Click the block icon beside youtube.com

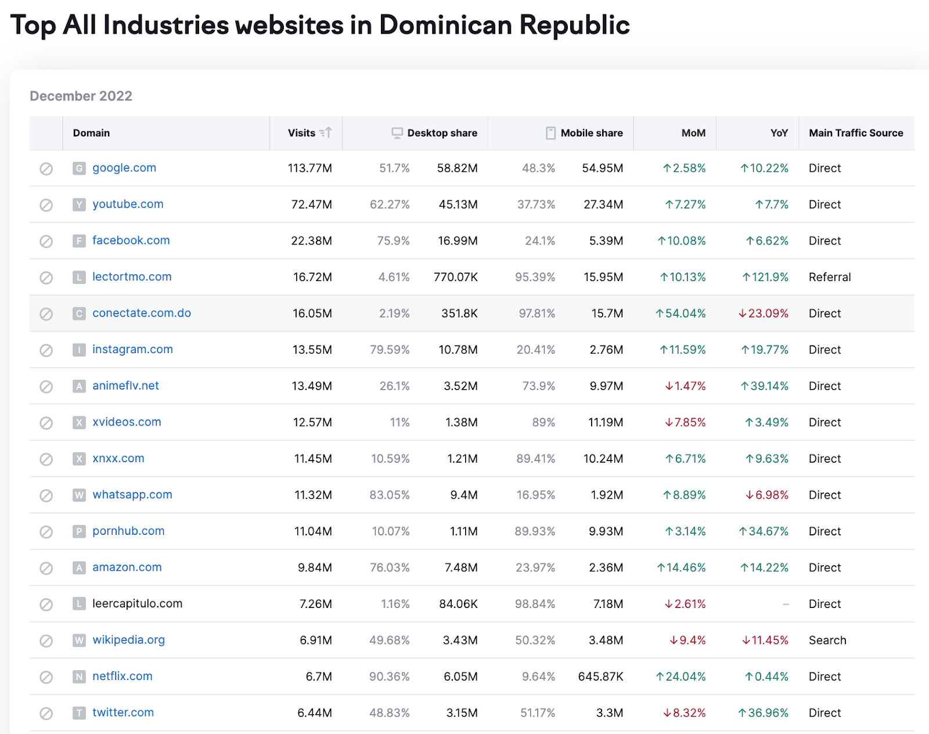tap(46, 205)
